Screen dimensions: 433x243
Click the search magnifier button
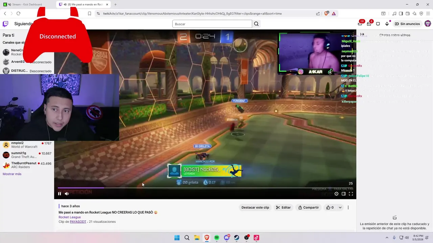256,24
